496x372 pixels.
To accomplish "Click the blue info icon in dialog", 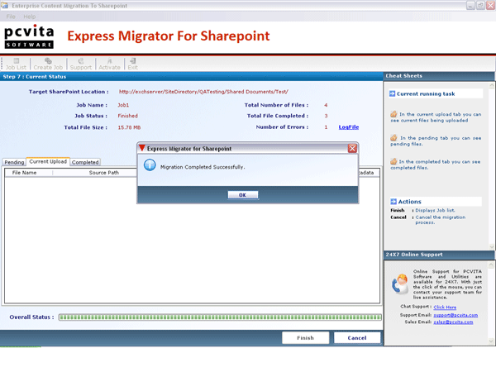I will (150, 166).
